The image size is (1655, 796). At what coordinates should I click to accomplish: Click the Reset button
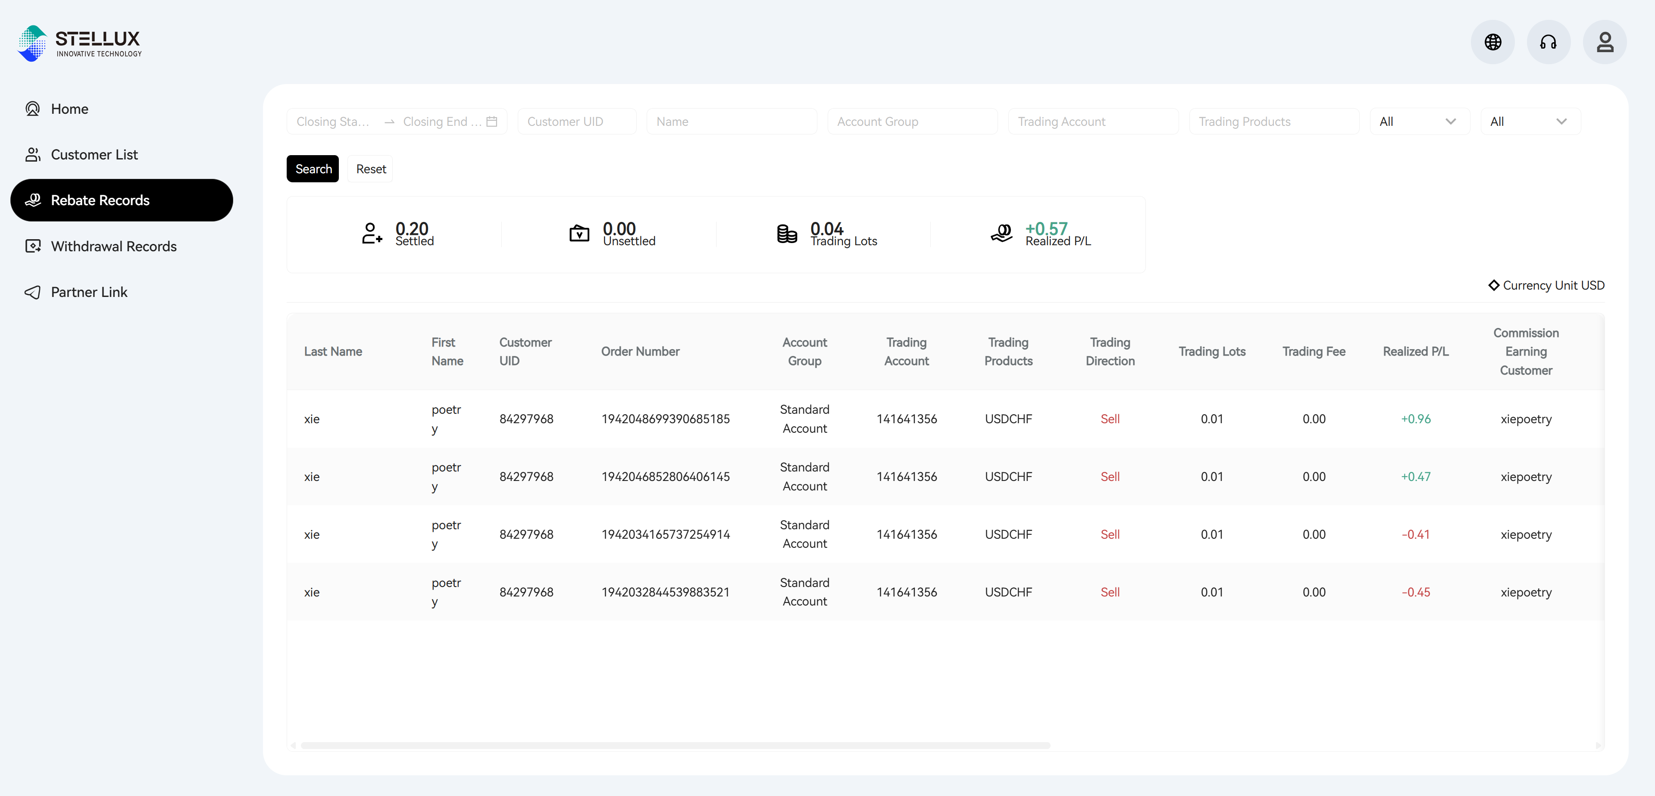(371, 169)
